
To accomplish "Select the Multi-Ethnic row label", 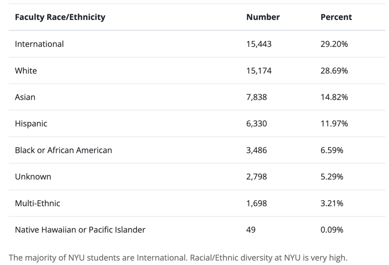I will [38, 203].
